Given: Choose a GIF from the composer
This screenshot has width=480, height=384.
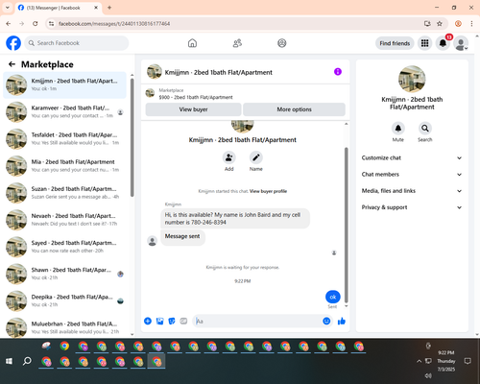Looking at the screenshot, I should click(183, 321).
